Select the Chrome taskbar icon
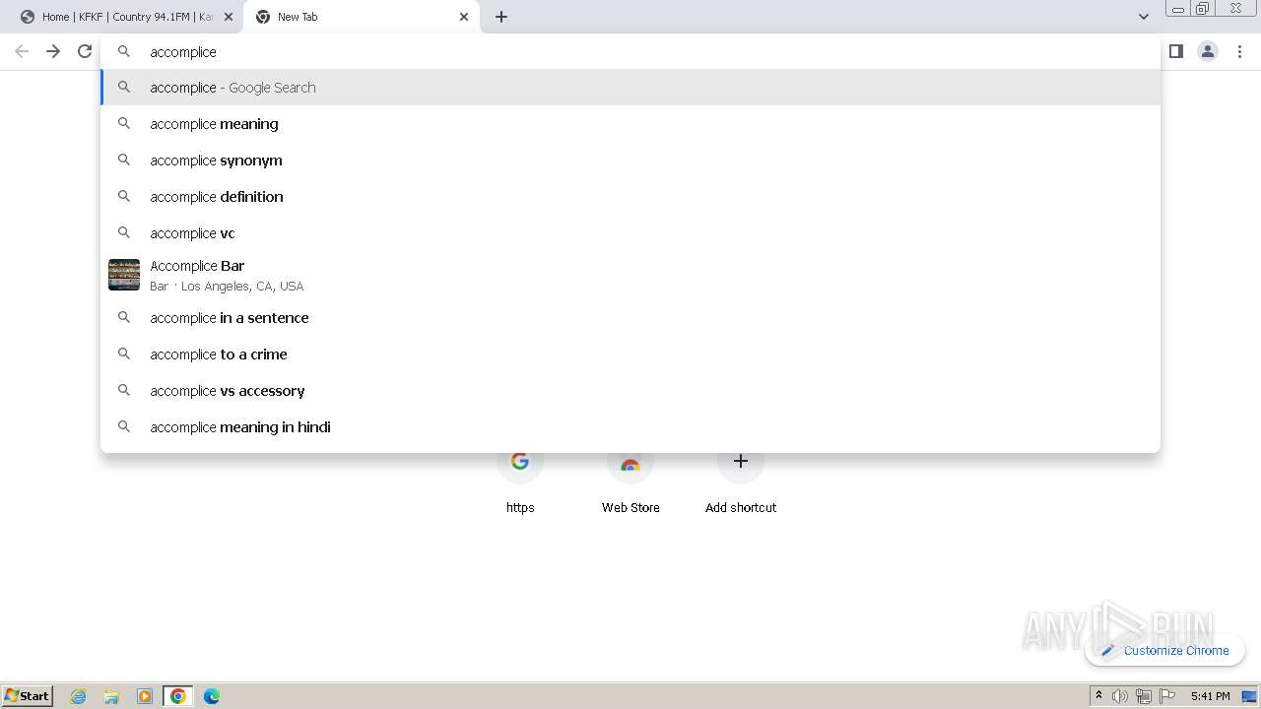 point(178,696)
